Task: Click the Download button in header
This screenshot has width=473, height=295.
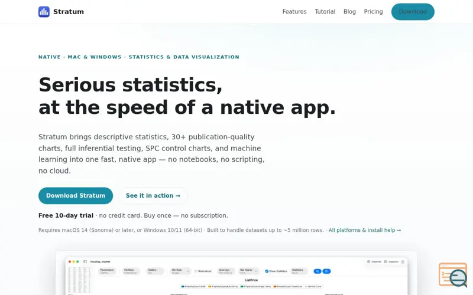Action: (x=413, y=12)
